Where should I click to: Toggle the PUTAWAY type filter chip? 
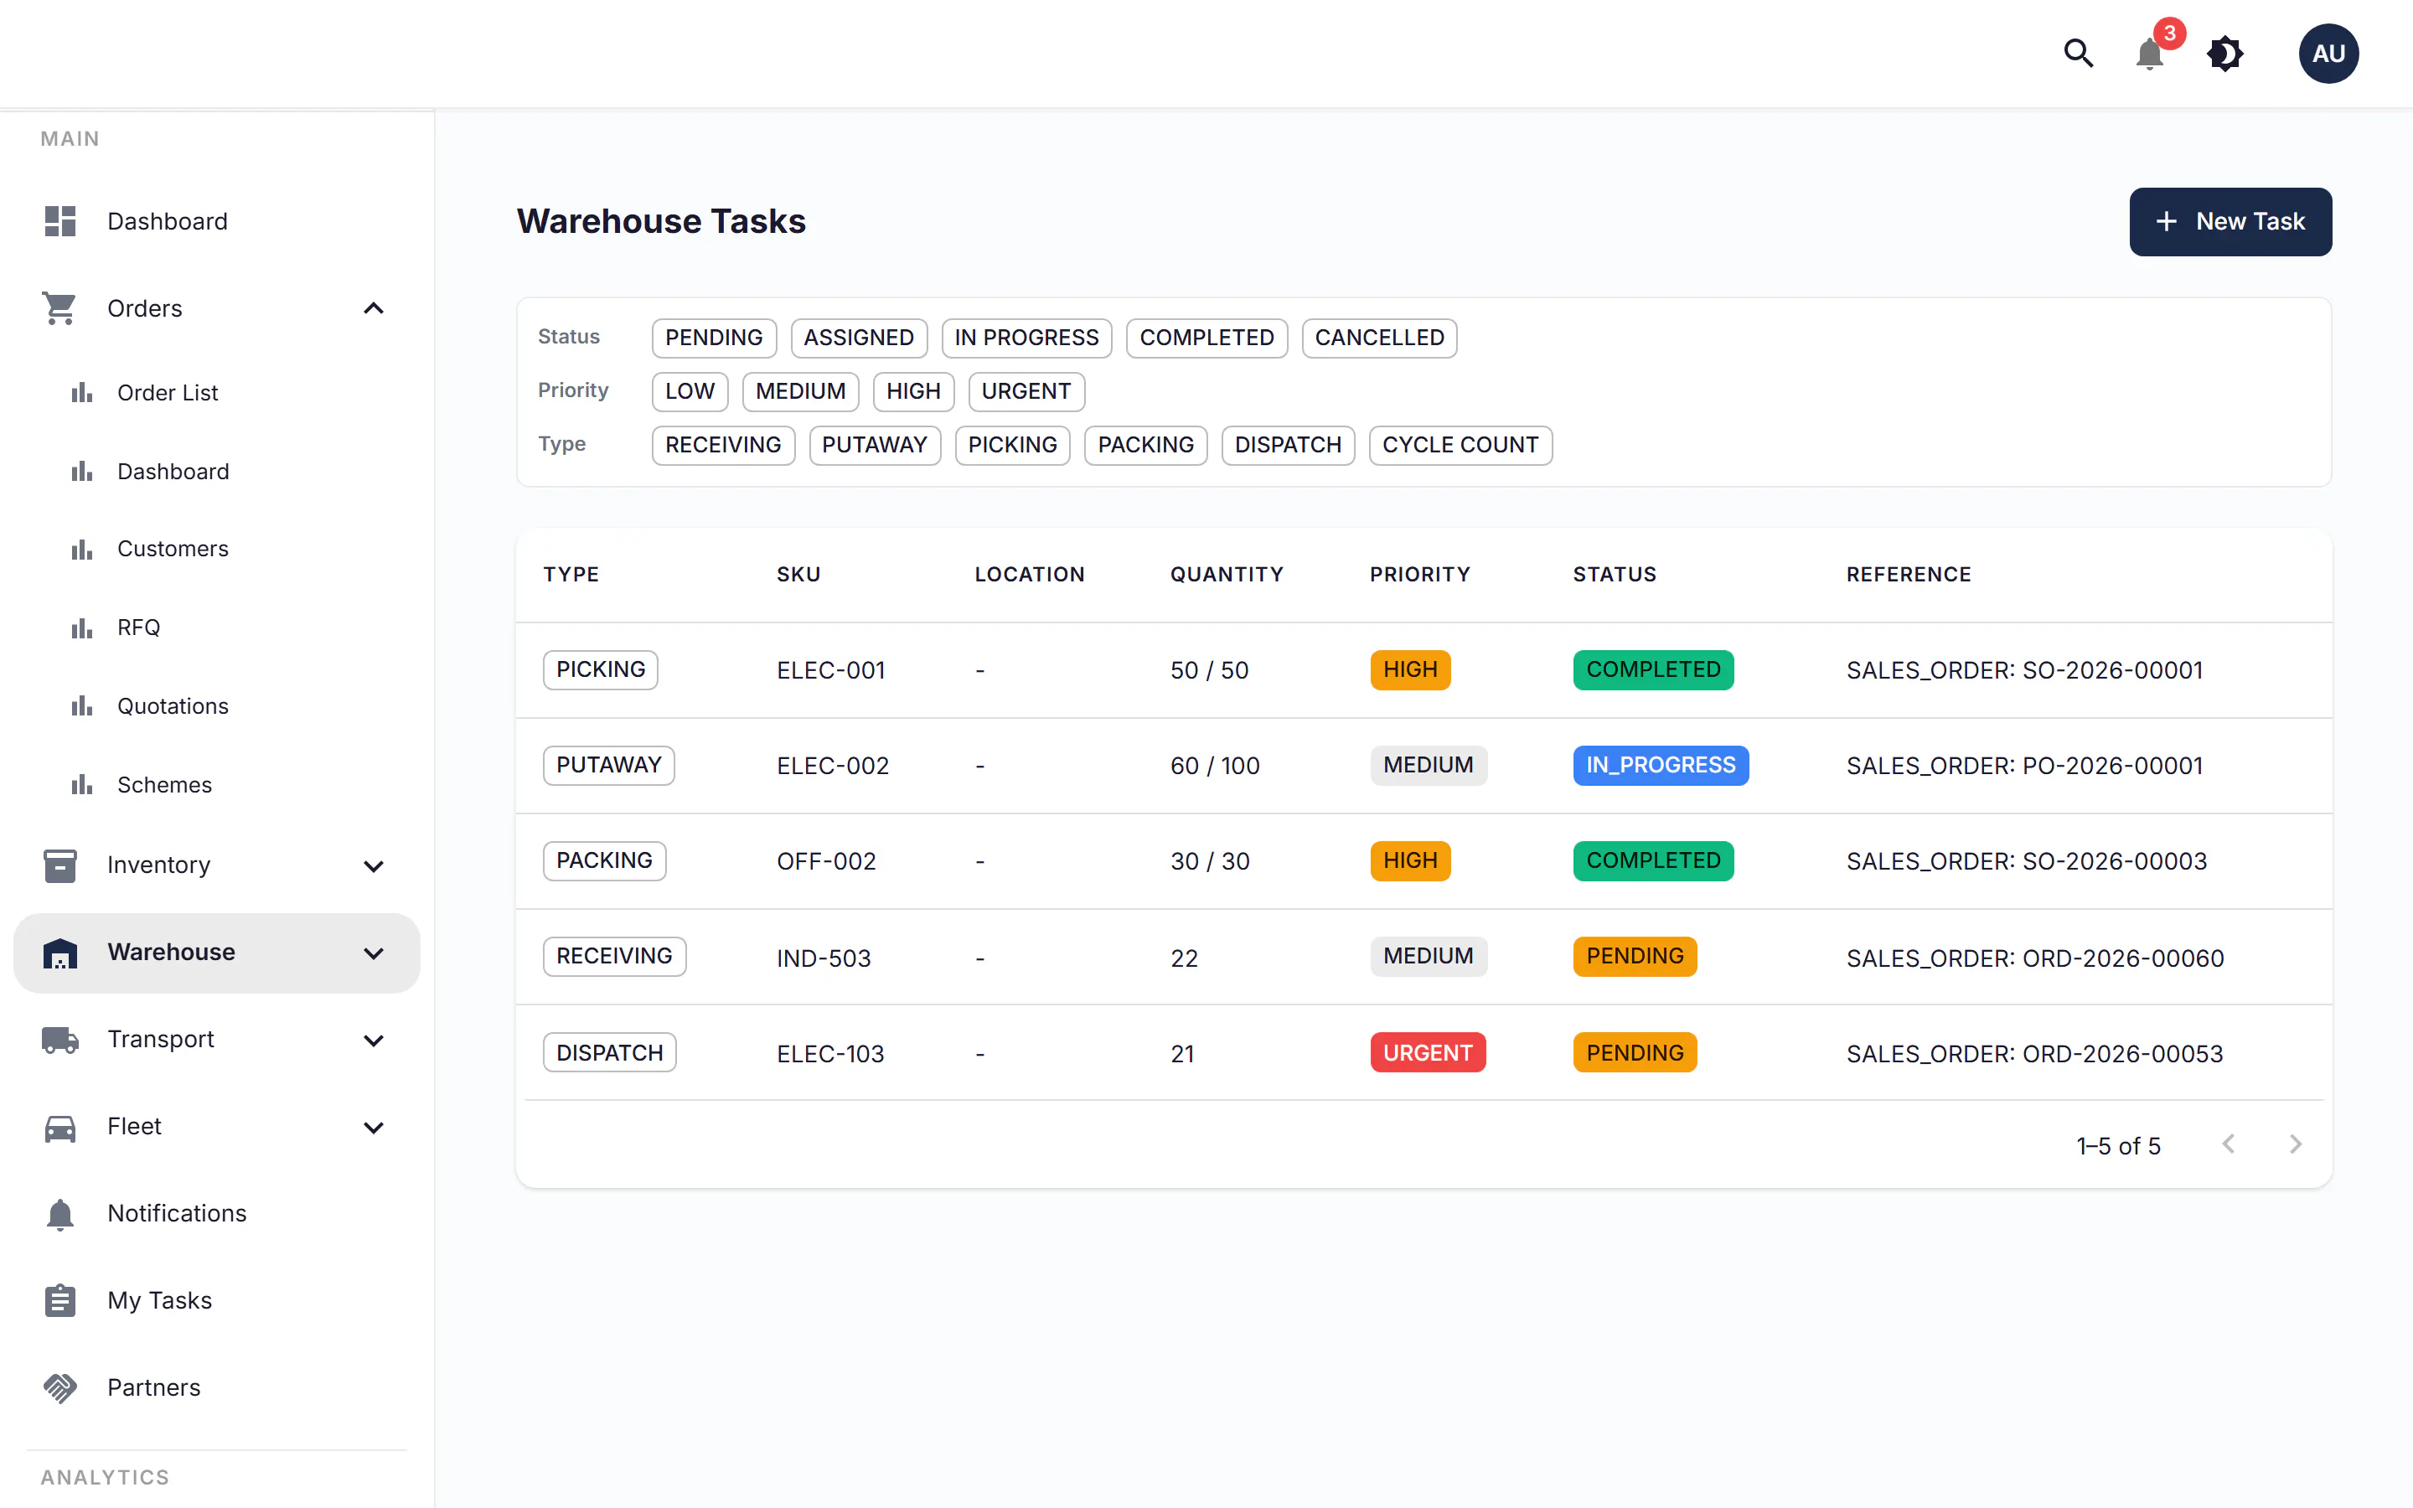pos(875,445)
